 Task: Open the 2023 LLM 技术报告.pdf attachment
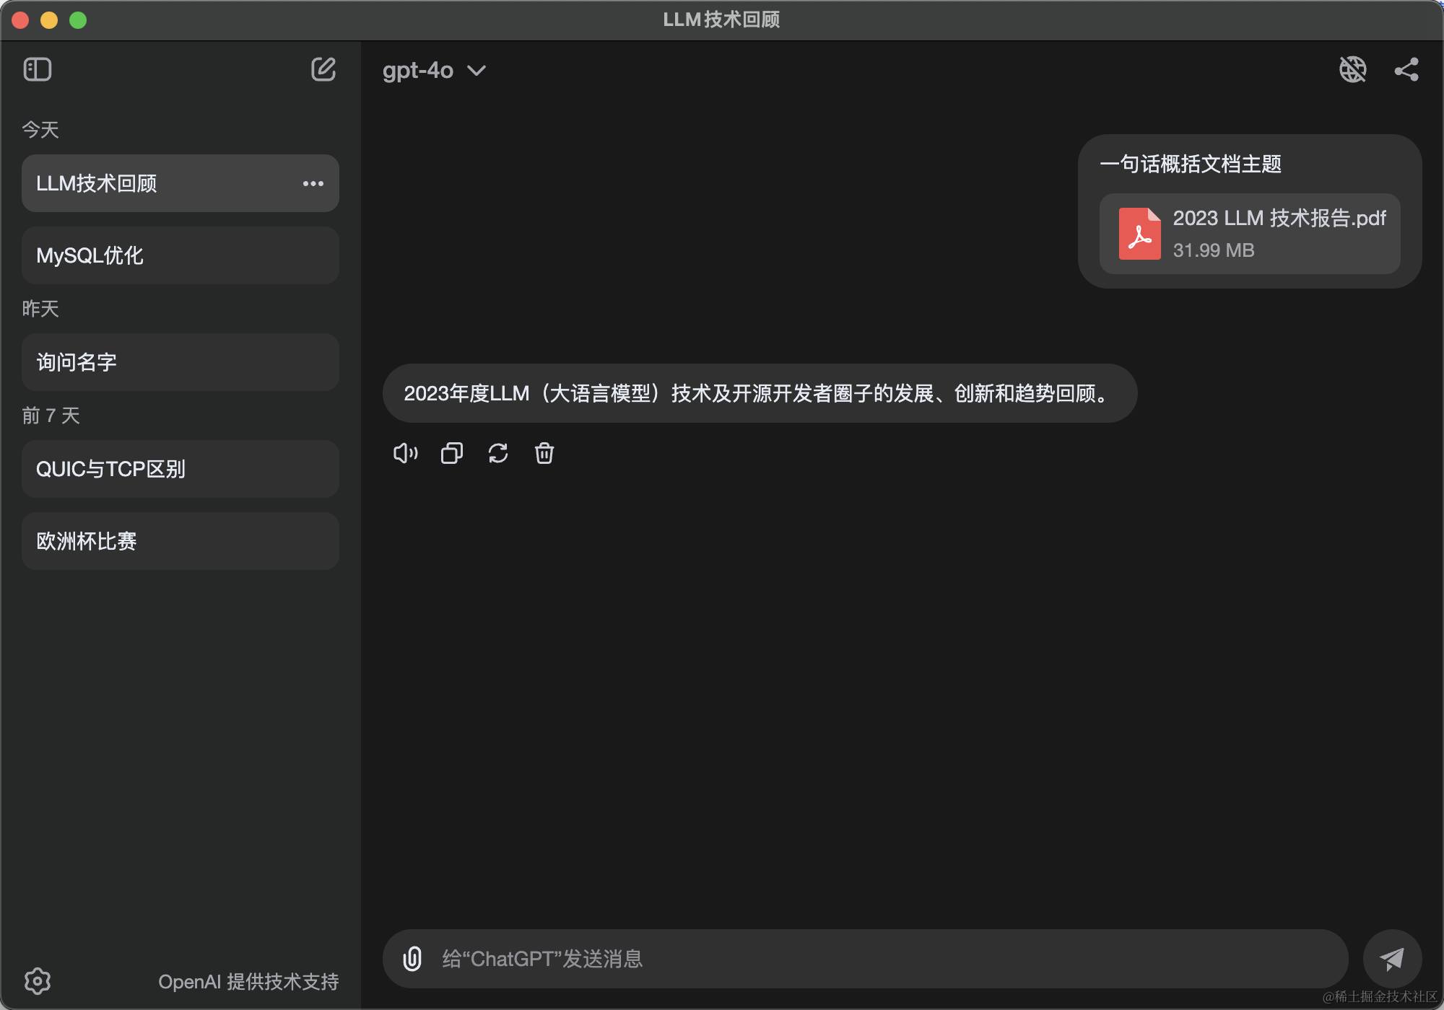click(x=1249, y=234)
